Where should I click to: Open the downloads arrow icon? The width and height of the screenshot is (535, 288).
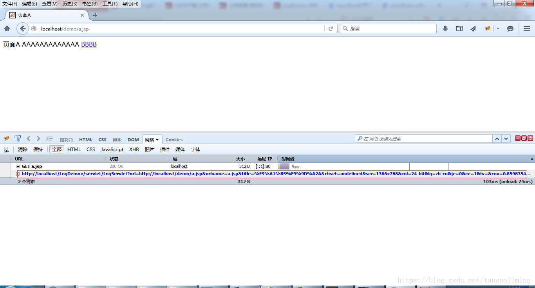click(x=445, y=29)
